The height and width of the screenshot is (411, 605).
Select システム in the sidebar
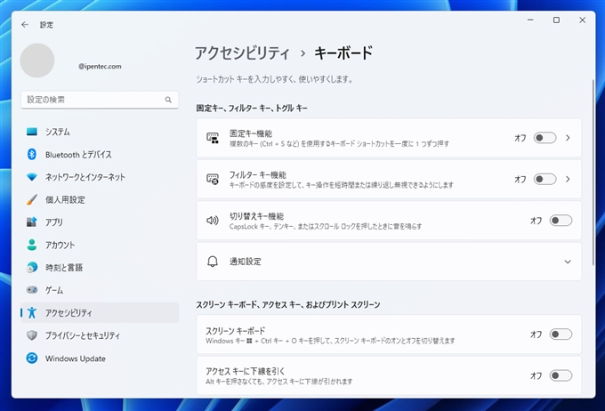100,132
